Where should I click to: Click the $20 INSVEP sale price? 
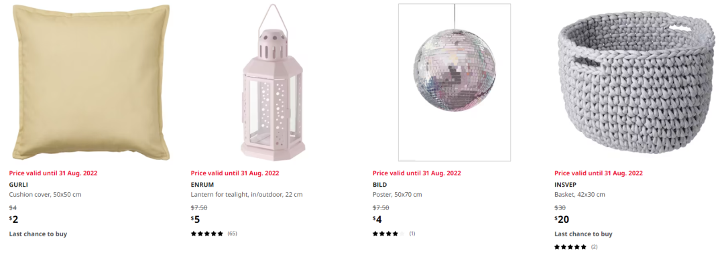coord(562,220)
